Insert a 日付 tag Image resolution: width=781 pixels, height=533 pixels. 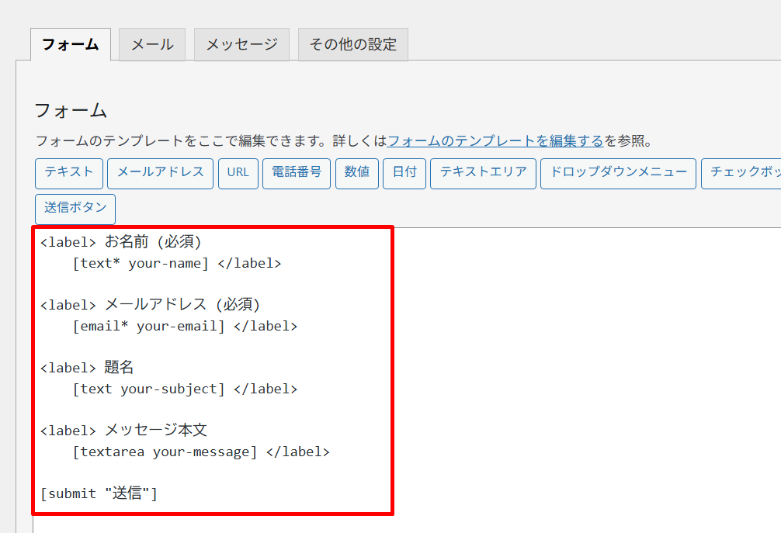click(x=404, y=174)
